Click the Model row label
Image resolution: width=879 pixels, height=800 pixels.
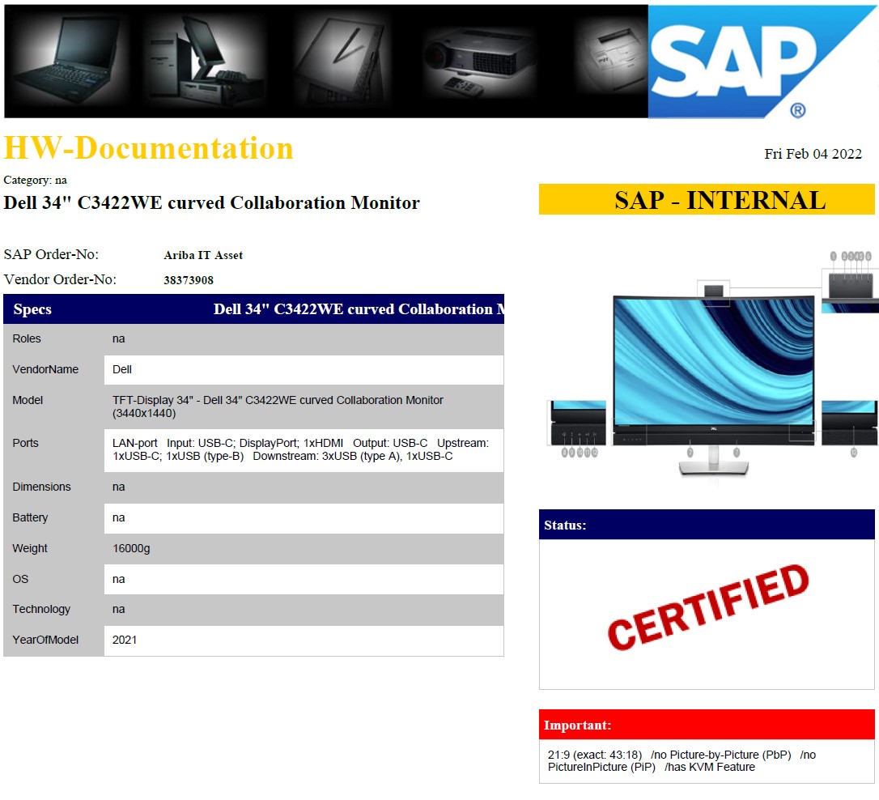click(x=28, y=400)
